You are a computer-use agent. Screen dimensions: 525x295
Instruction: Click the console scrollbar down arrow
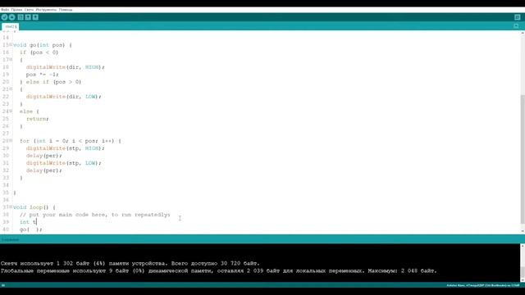coord(523,279)
